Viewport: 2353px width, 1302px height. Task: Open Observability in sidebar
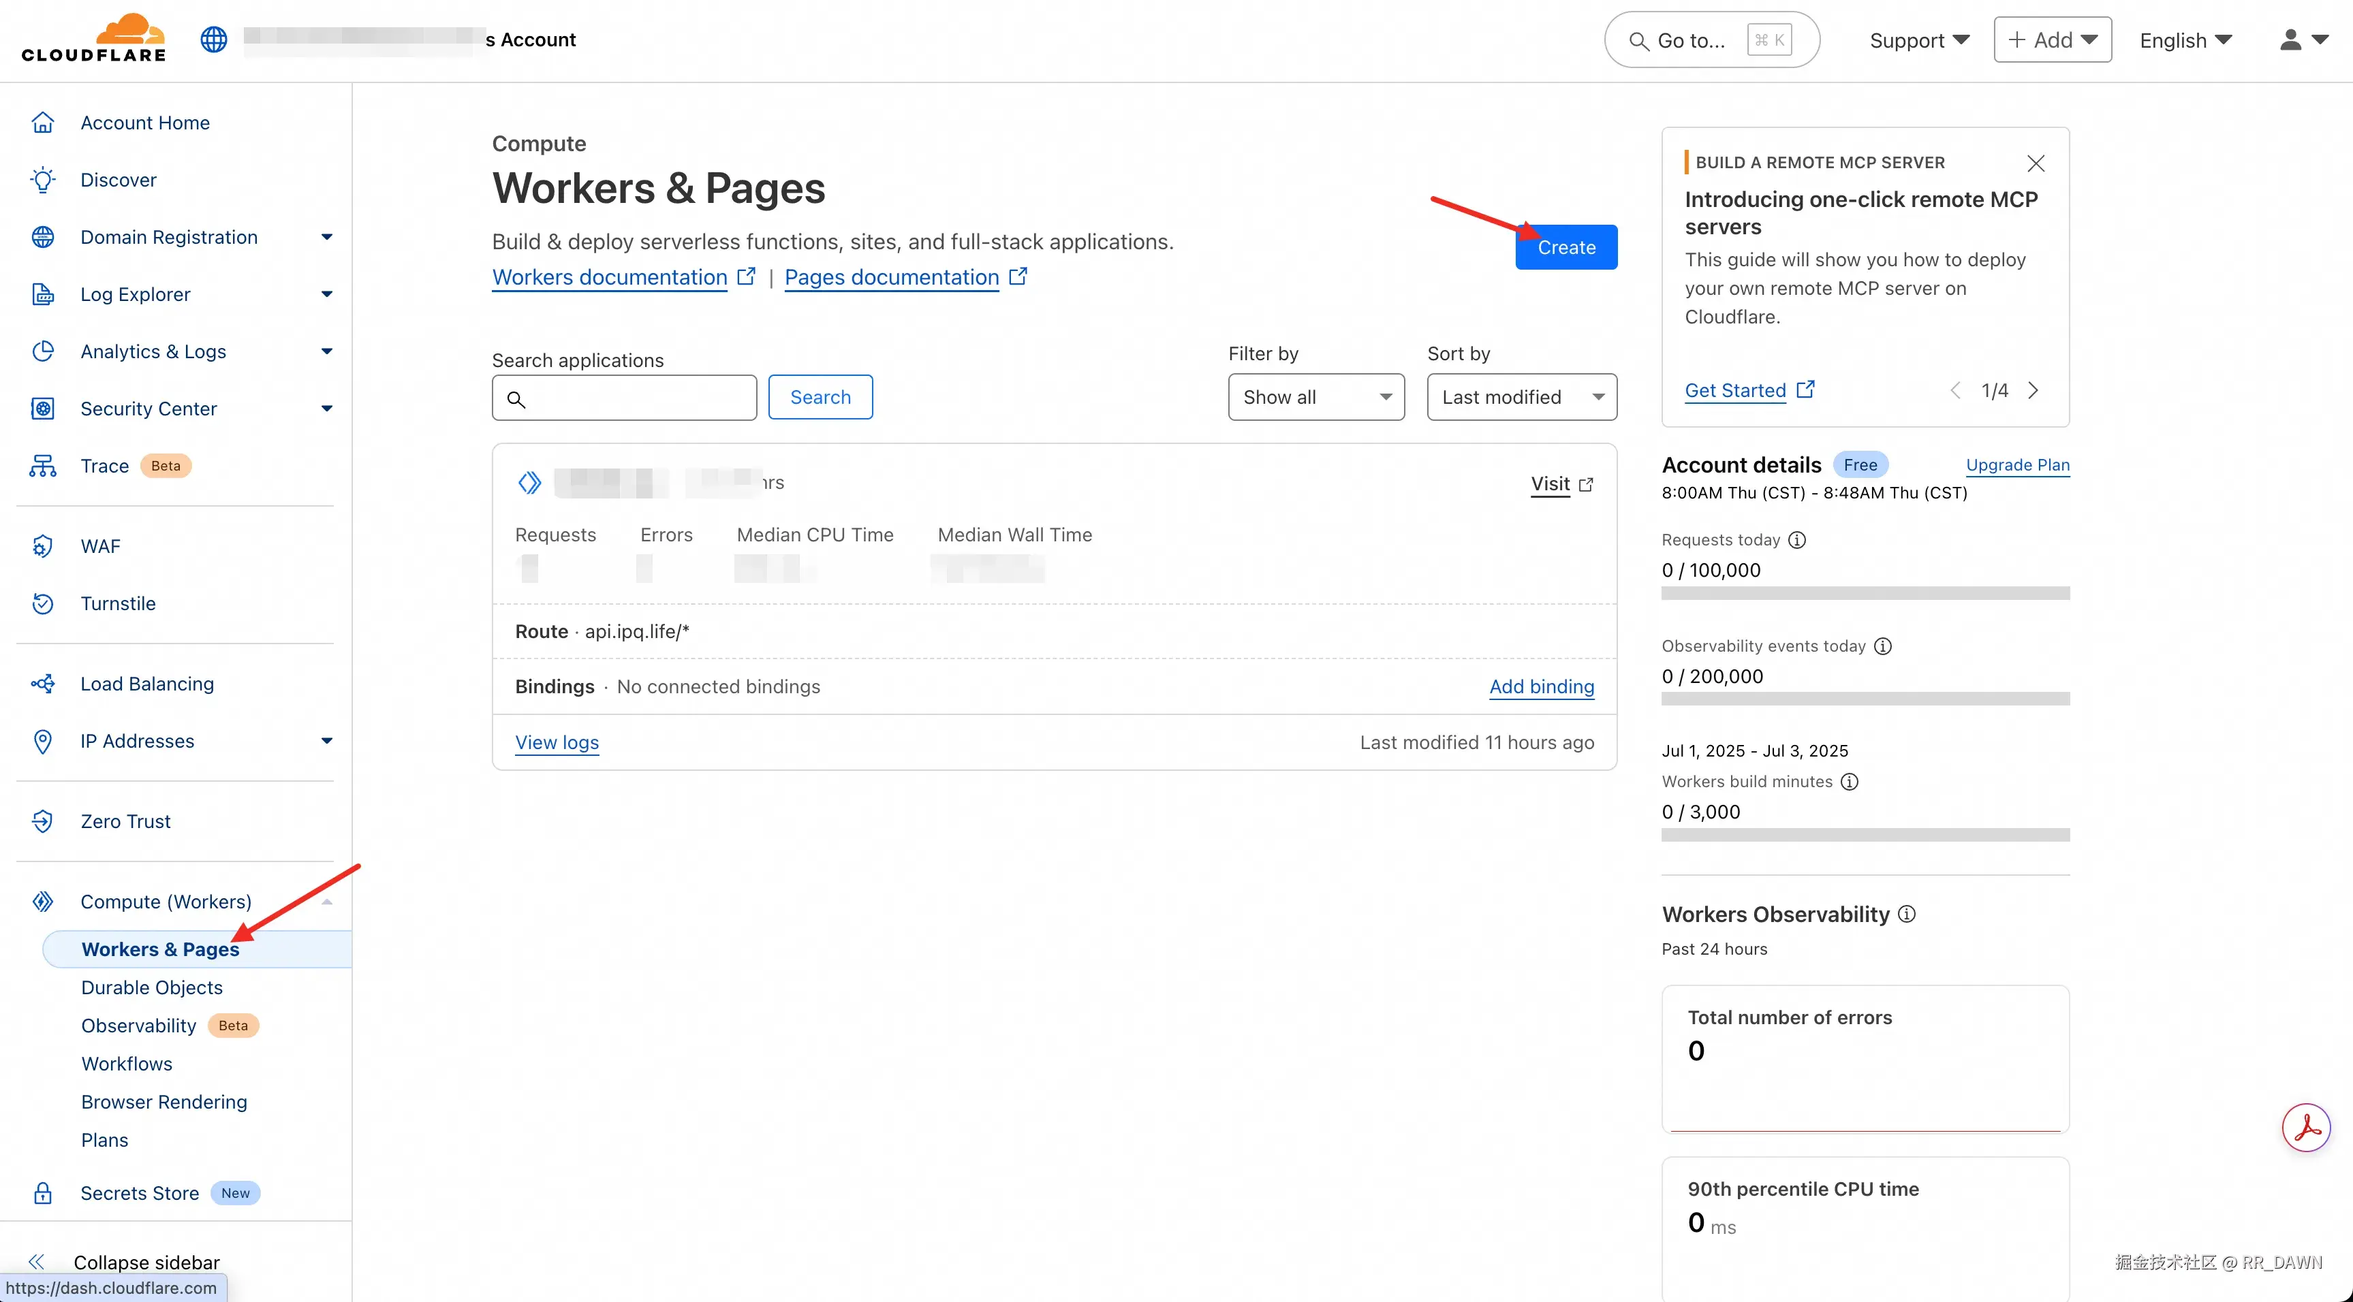click(x=139, y=1026)
